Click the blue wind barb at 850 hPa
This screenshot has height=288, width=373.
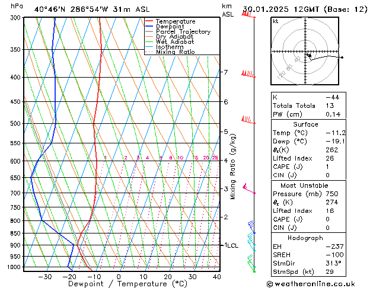point(251,228)
